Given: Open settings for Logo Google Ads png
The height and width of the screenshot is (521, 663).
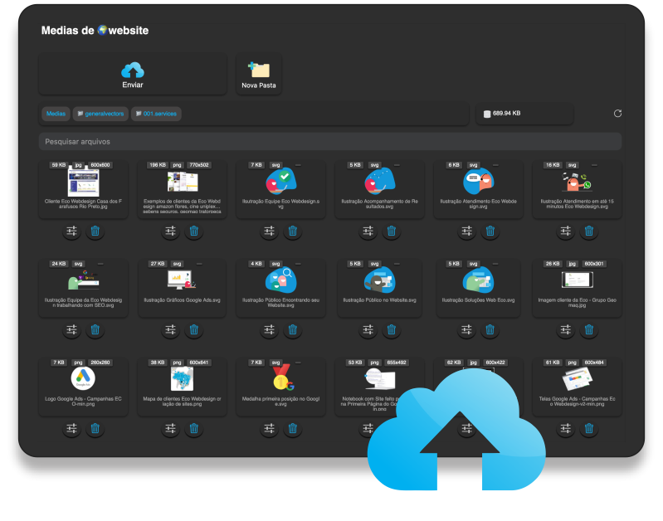Looking at the screenshot, I should pos(71,429).
